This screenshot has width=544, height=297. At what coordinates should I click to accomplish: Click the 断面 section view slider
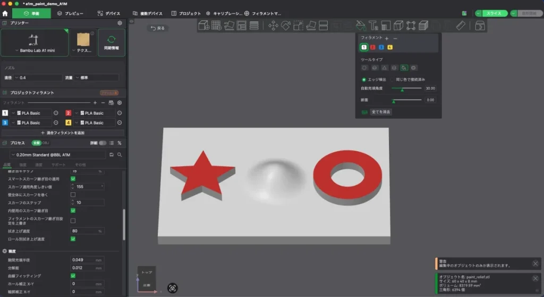[406, 100]
